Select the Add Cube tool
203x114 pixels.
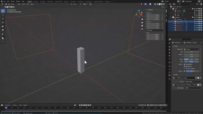[3, 42]
